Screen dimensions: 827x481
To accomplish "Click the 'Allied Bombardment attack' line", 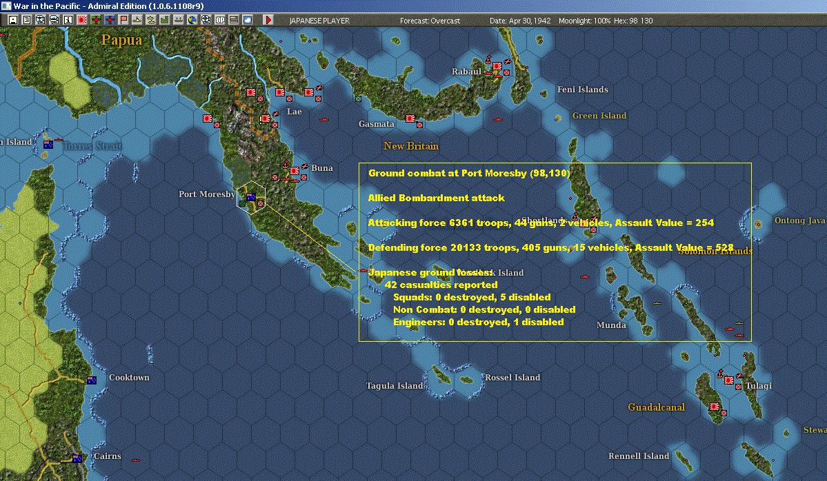I will pos(436,198).
